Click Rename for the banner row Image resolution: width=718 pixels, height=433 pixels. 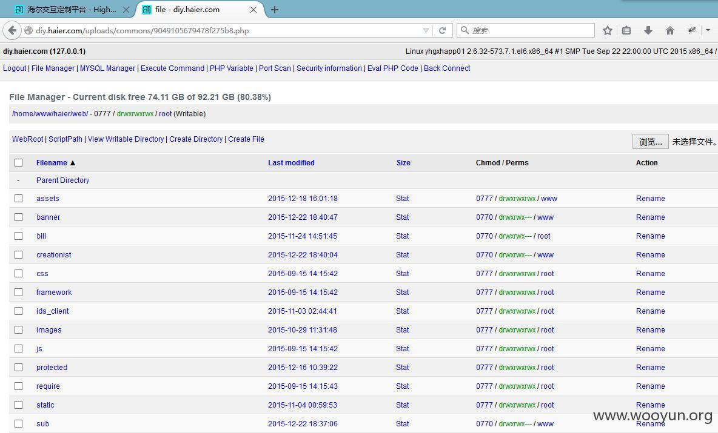pos(650,217)
